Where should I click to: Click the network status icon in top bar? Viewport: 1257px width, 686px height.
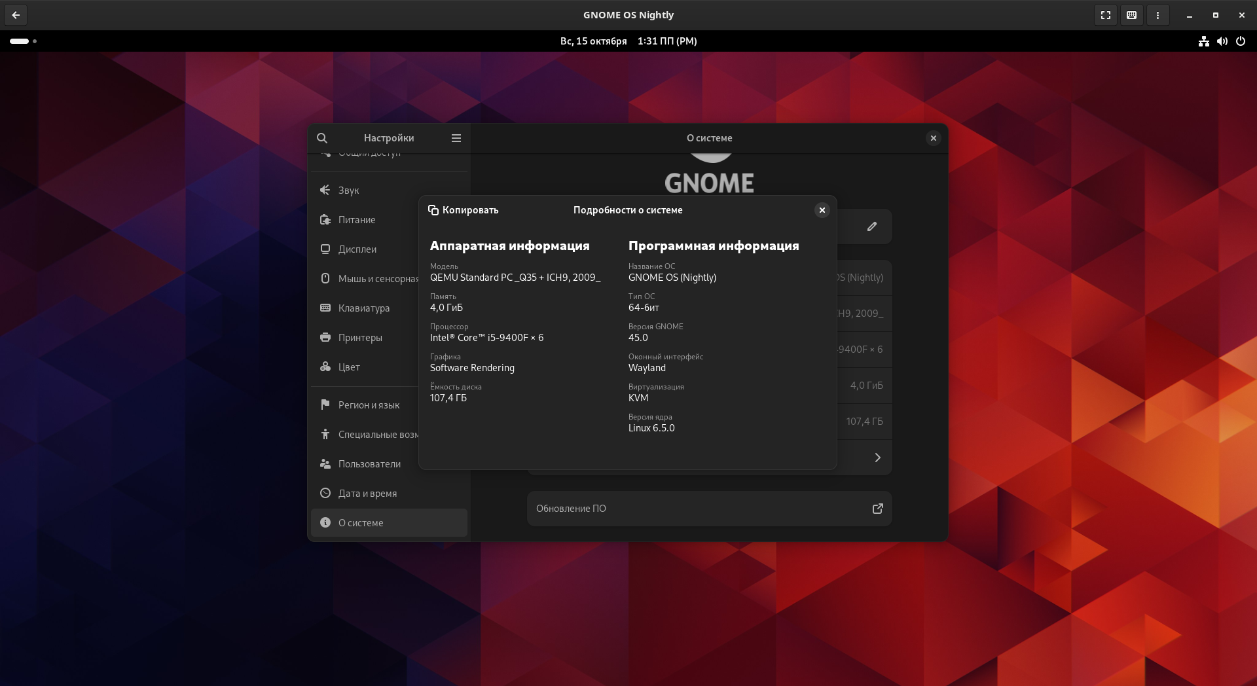[1204, 41]
